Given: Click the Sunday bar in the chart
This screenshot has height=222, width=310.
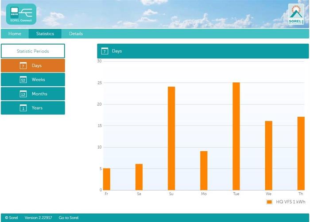Looking at the screenshot, I should click(171, 138).
